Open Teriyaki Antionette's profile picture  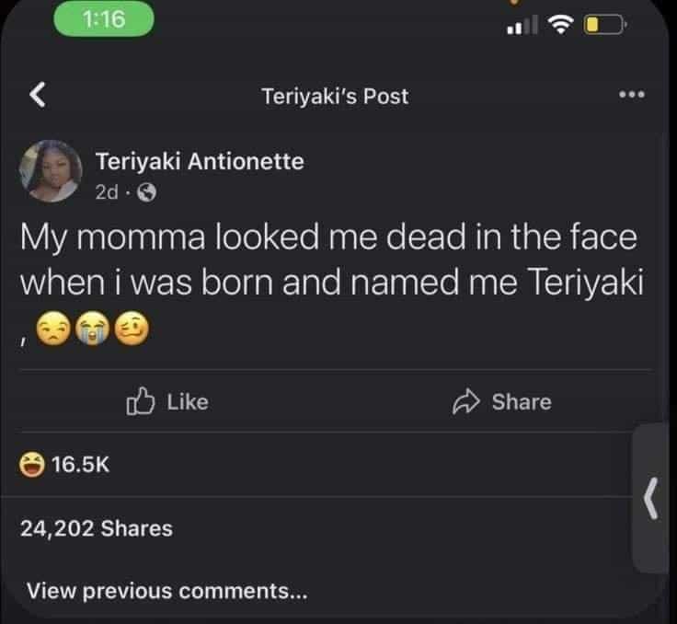click(x=52, y=172)
